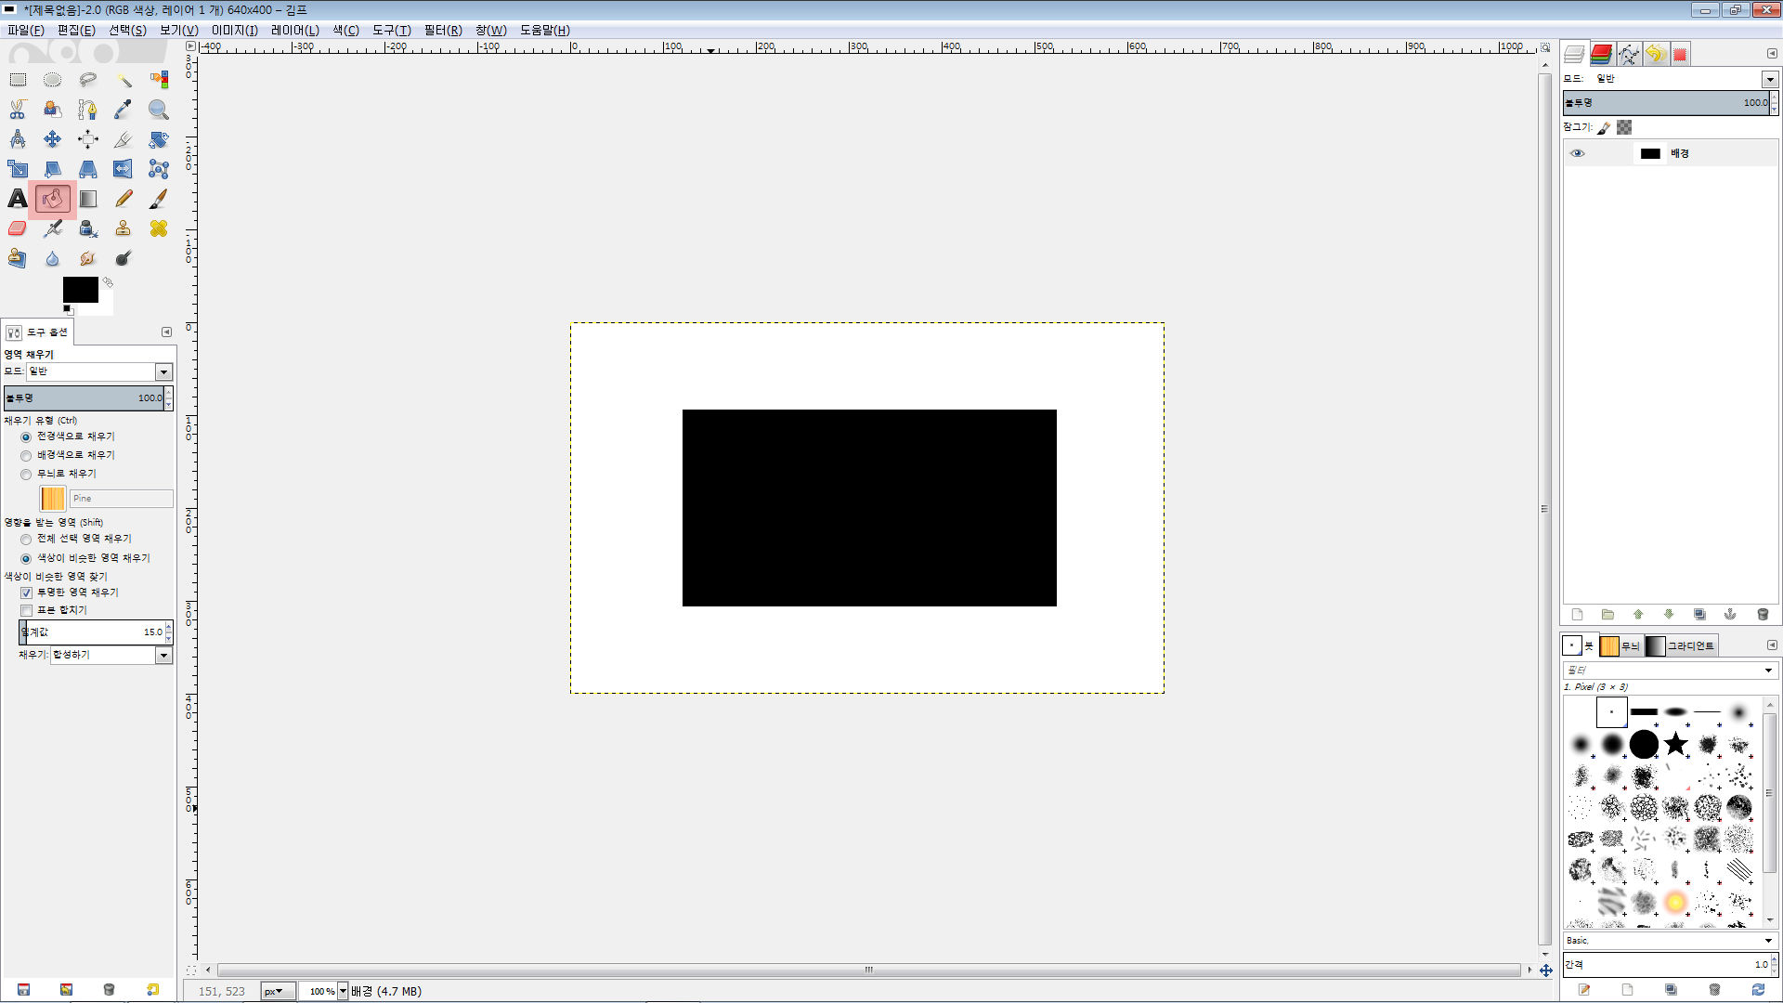
Task: Select the Measure compass tool
Action: click(18, 139)
